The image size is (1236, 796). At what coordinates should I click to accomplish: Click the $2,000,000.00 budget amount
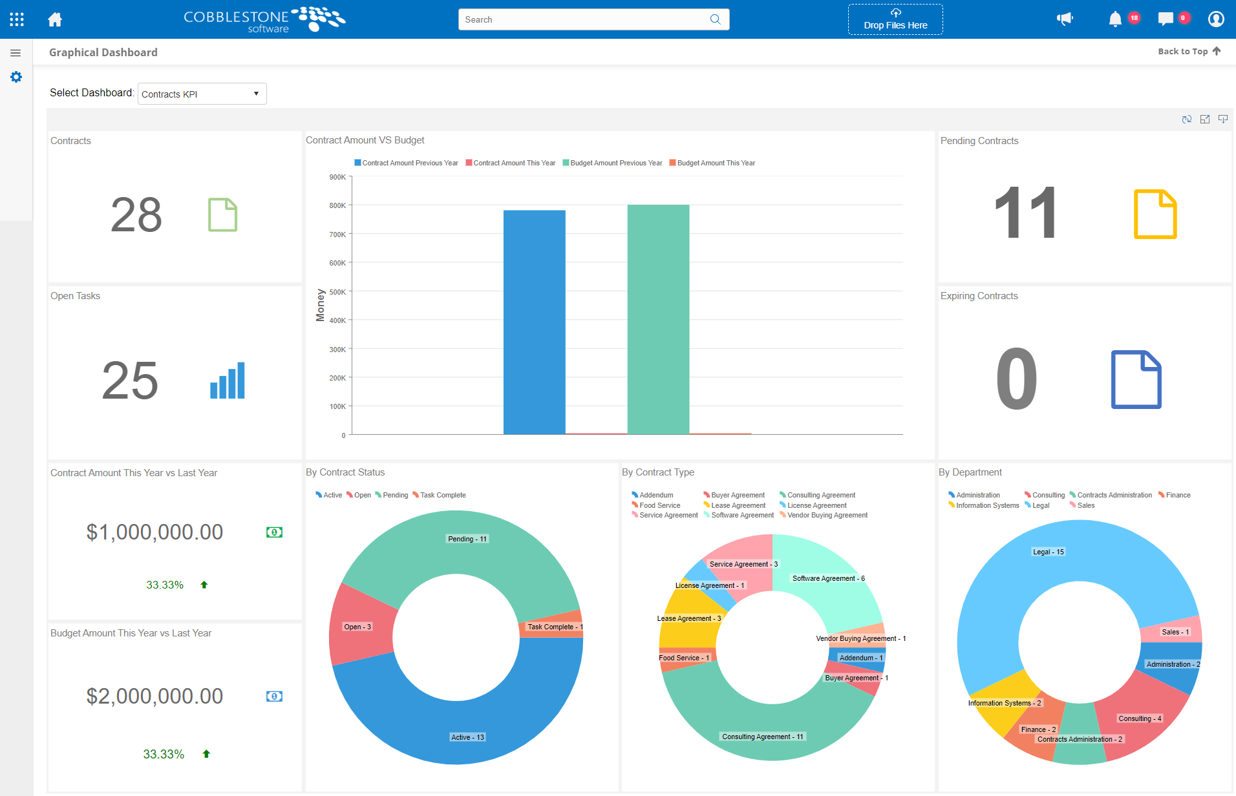coord(154,696)
